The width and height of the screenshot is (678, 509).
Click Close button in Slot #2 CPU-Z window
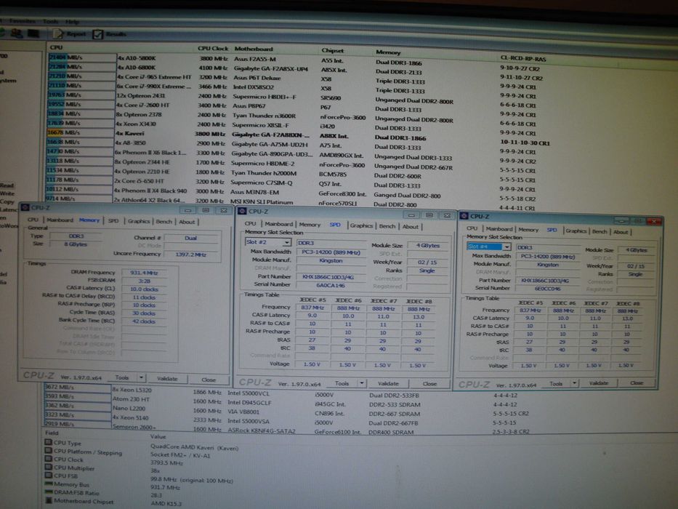coord(429,384)
